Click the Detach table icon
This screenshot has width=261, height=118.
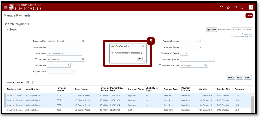[x=33, y=83]
